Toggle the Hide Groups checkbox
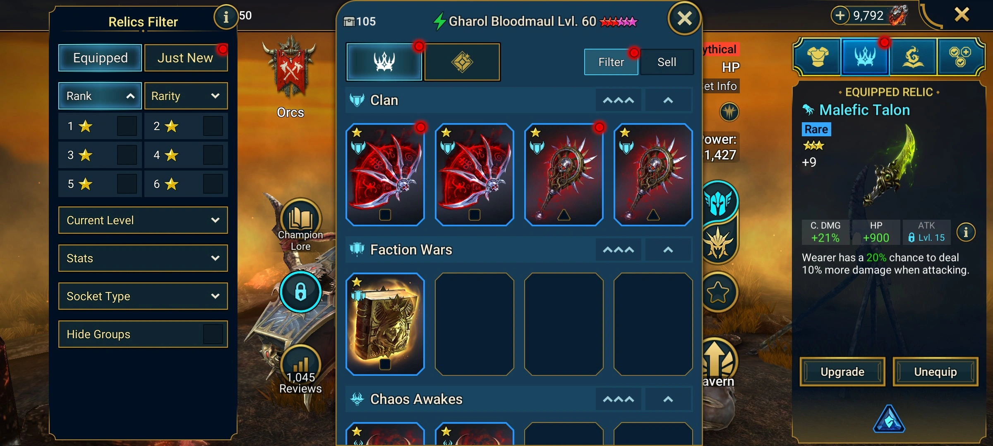Screen dimensions: 993x446 (x=213, y=334)
